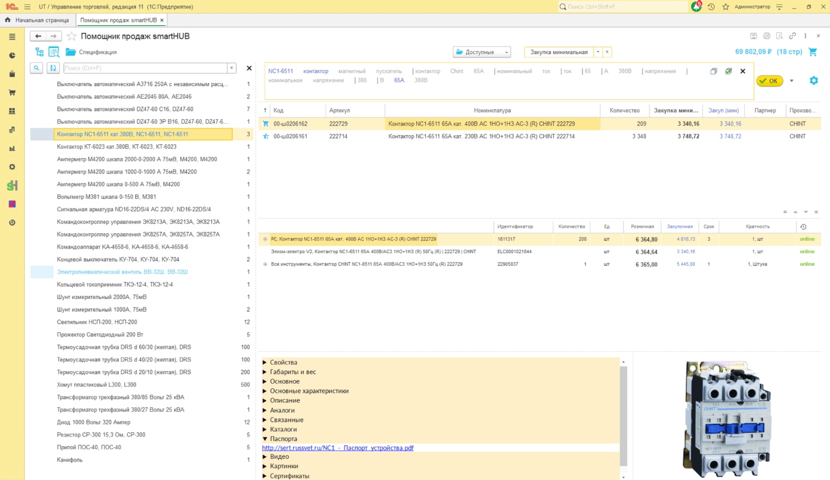Click the print icon in form header
Viewport: 830px width, 480px height.
click(x=766, y=36)
